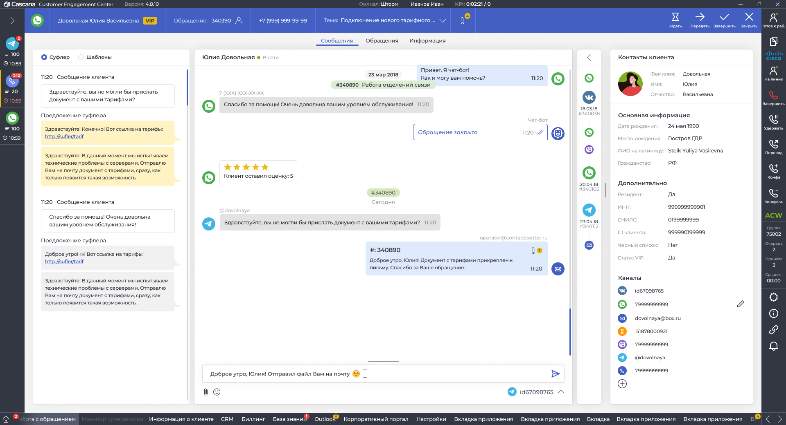Click the Завершить checkmark icon in header

pos(724,18)
